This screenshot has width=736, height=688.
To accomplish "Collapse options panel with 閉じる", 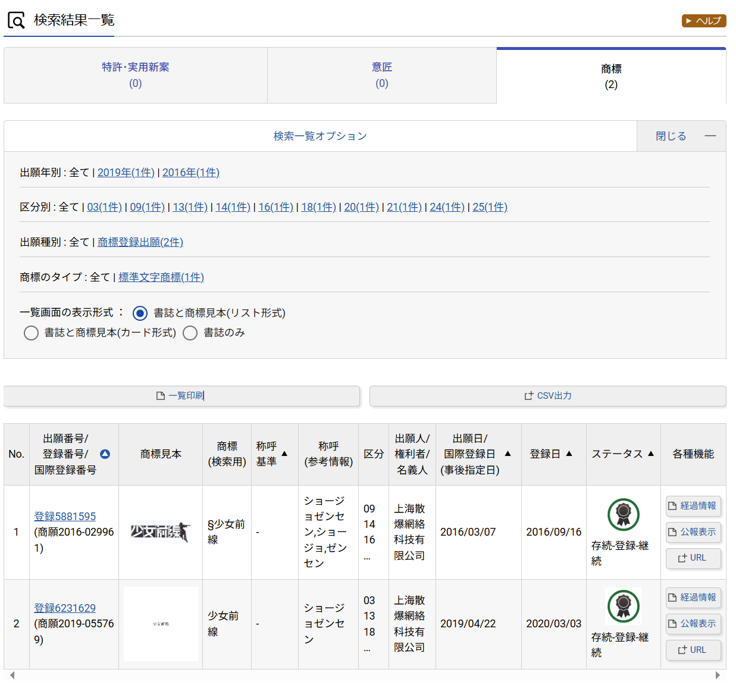I will point(681,136).
